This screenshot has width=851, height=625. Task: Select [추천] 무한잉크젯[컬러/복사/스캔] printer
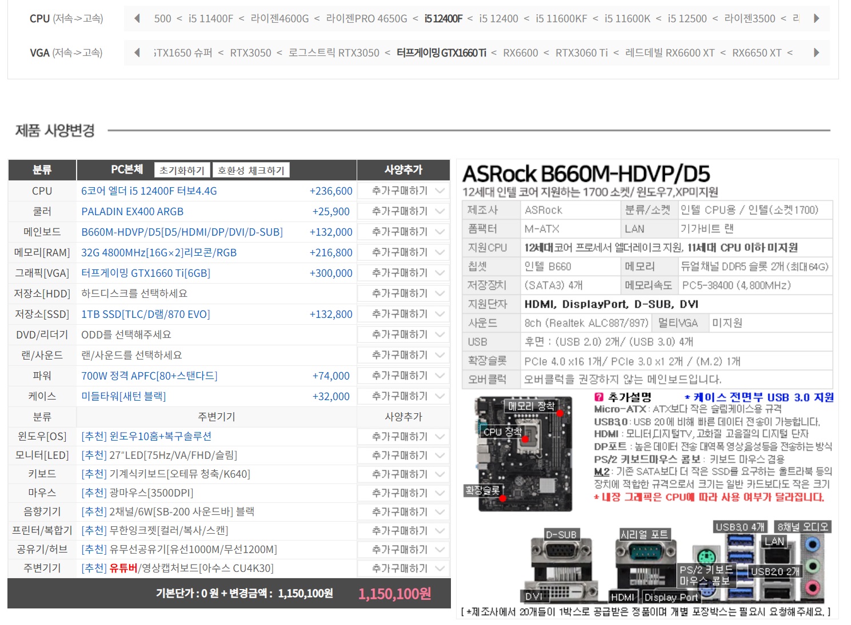(x=155, y=531)
